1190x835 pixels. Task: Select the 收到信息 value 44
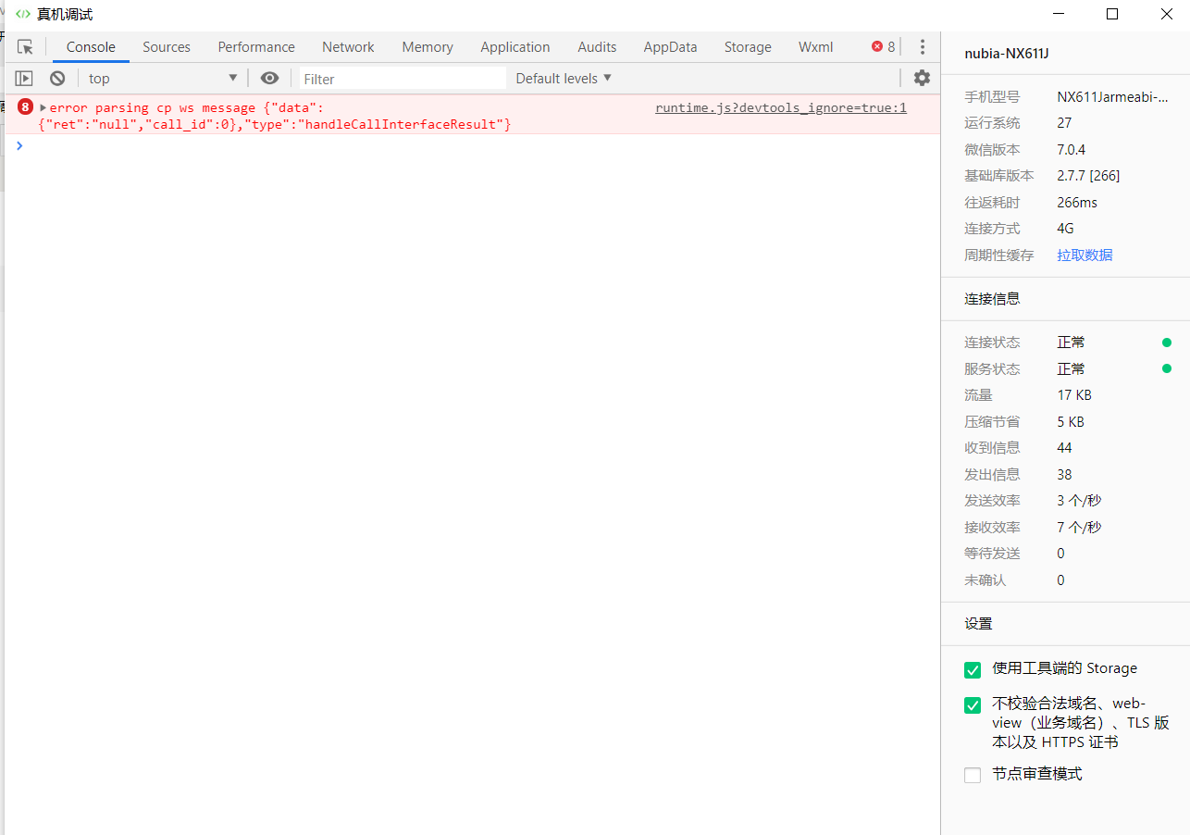pyautogui.click(x=1064, y=447)
